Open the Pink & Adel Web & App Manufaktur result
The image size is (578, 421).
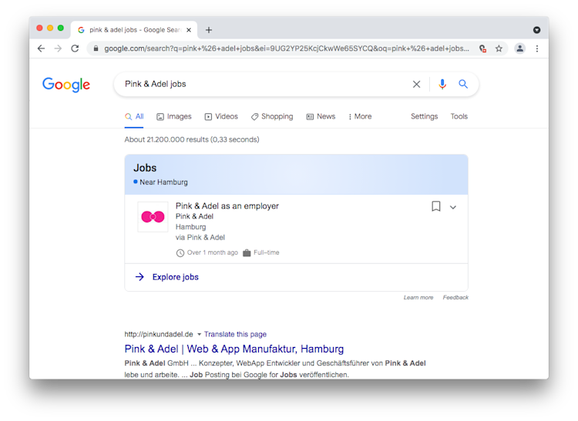[234, 349]
